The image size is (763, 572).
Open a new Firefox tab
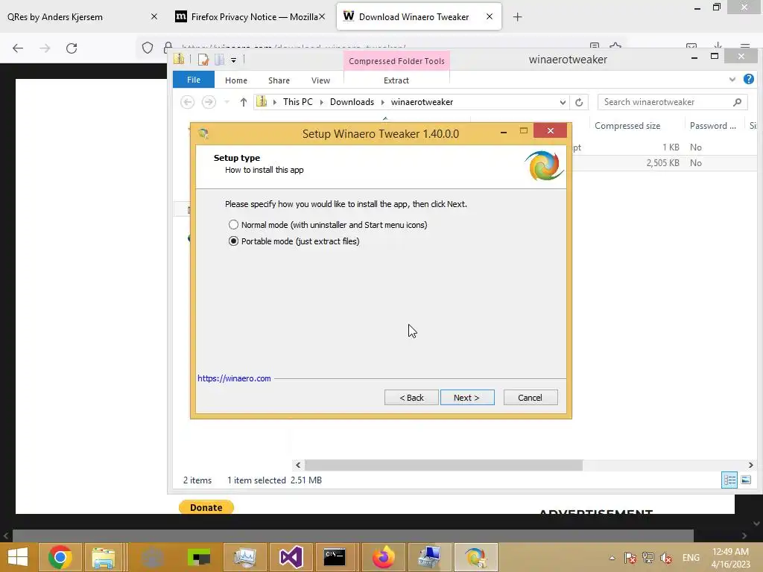pyautogui.click(x=517, y=17)
